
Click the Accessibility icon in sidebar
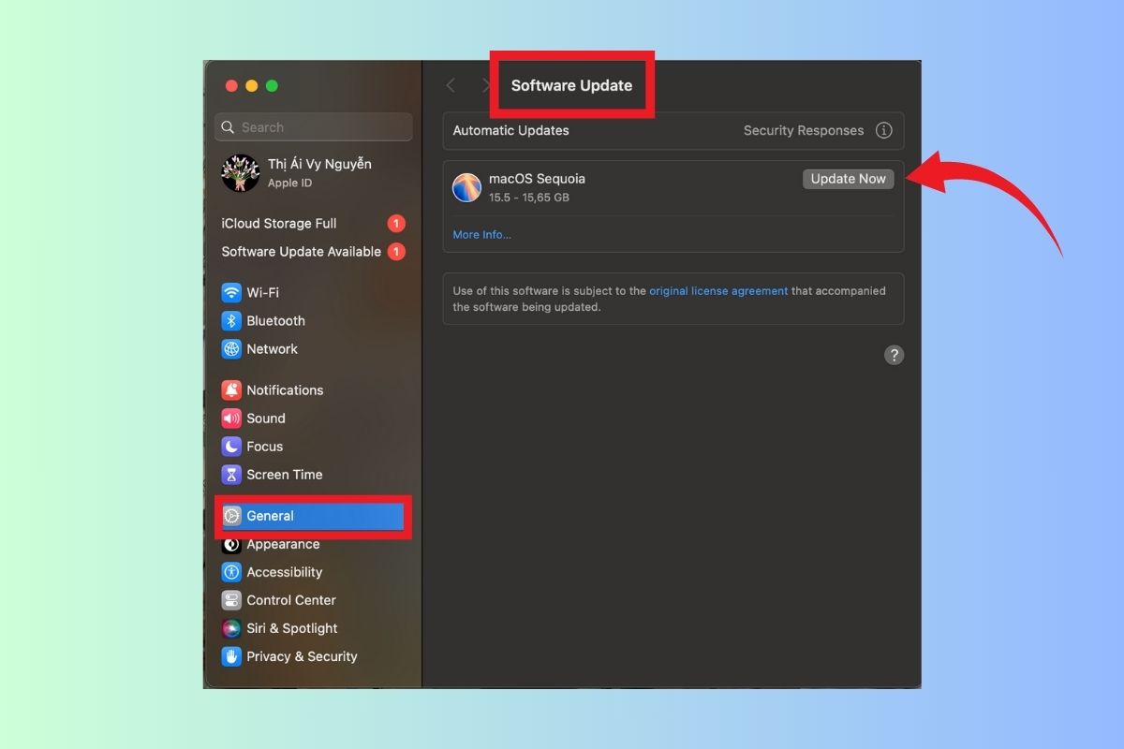tap(231, 572)
